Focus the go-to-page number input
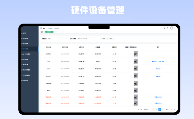This screenshot has width=194, height=119. (x=171, y=110)
